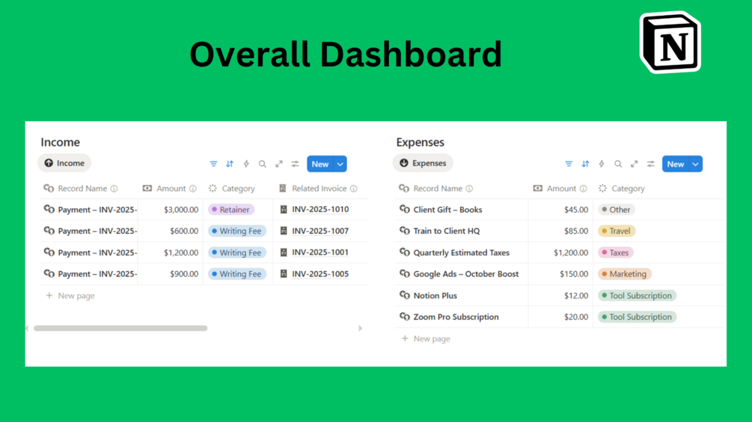Add New page under Expenses table
Image resolution: width=752 pixels, height=422 pixels.
point(426,339)
